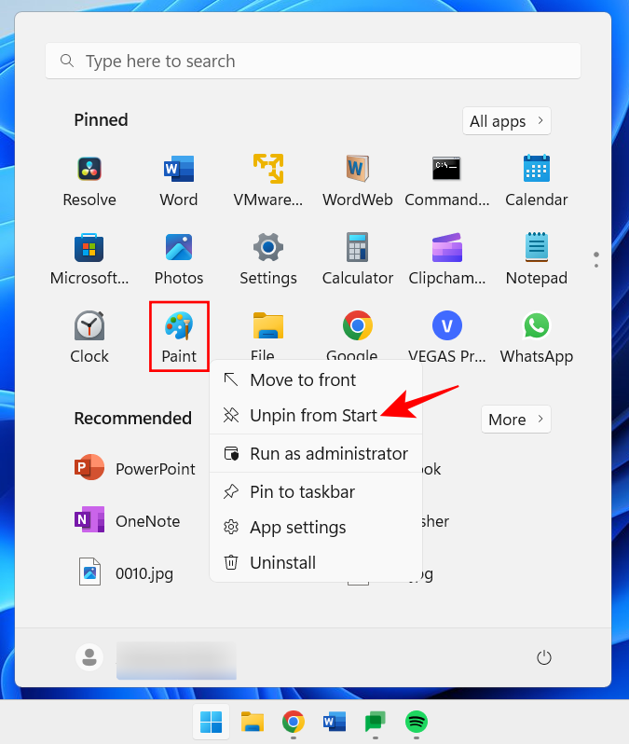Click the Start menu search box
This screenshot has width=629, height=744.
click(313, 62)
